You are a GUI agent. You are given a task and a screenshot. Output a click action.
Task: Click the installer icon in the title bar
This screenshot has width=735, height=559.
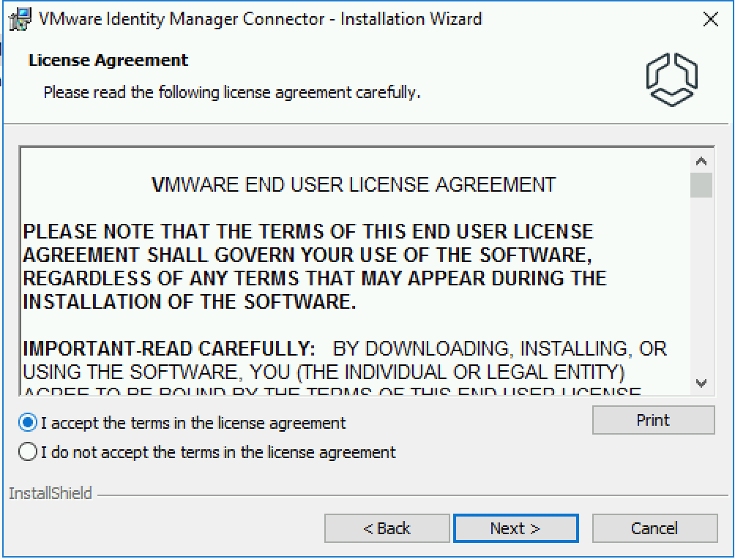(20, 19)
